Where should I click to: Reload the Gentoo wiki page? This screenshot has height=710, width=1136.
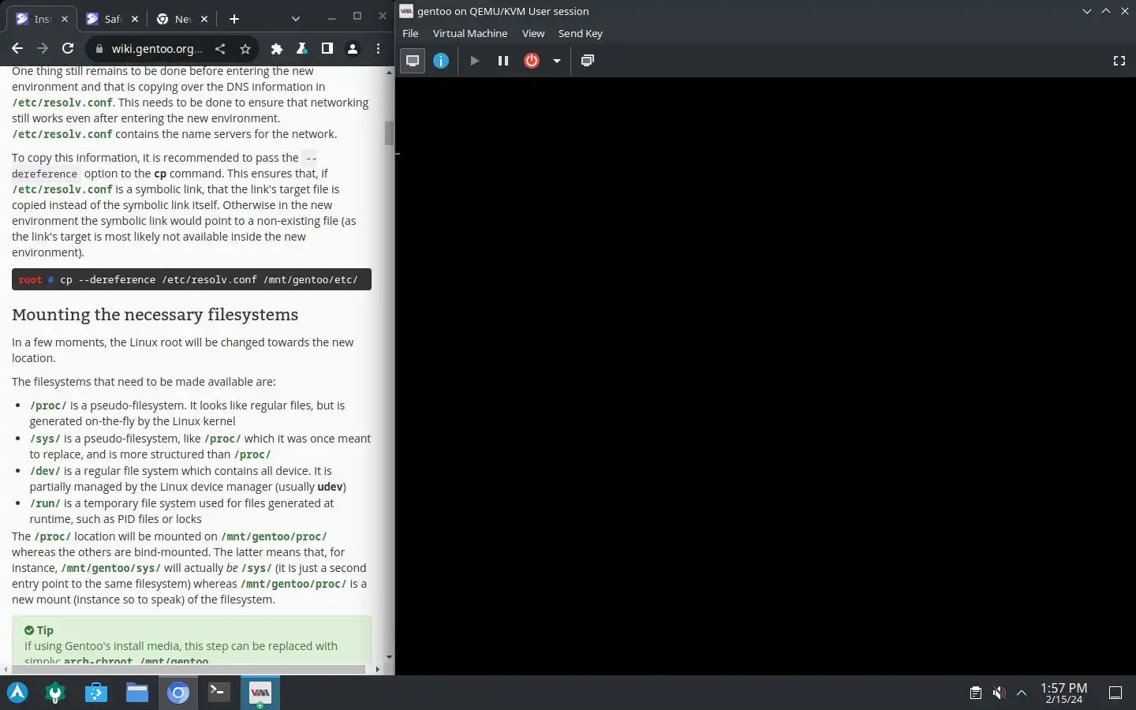(x=68, y=49)
